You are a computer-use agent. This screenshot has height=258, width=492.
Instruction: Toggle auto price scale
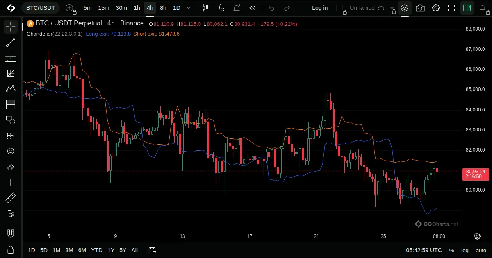click(481, 250)
